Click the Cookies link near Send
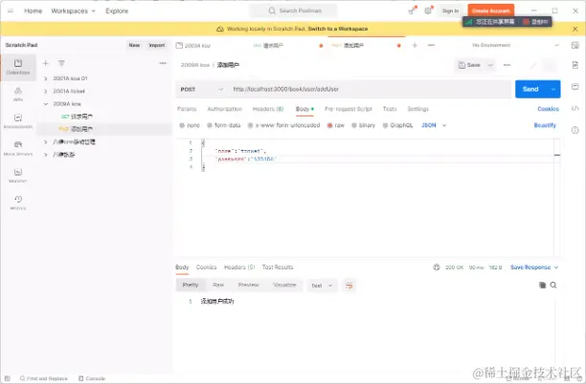Screen dimensions: 586x384 (549, 109)
